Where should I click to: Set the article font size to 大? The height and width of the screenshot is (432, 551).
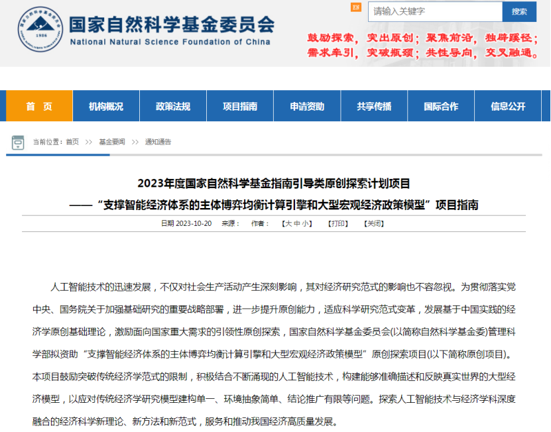pos(288,224)
